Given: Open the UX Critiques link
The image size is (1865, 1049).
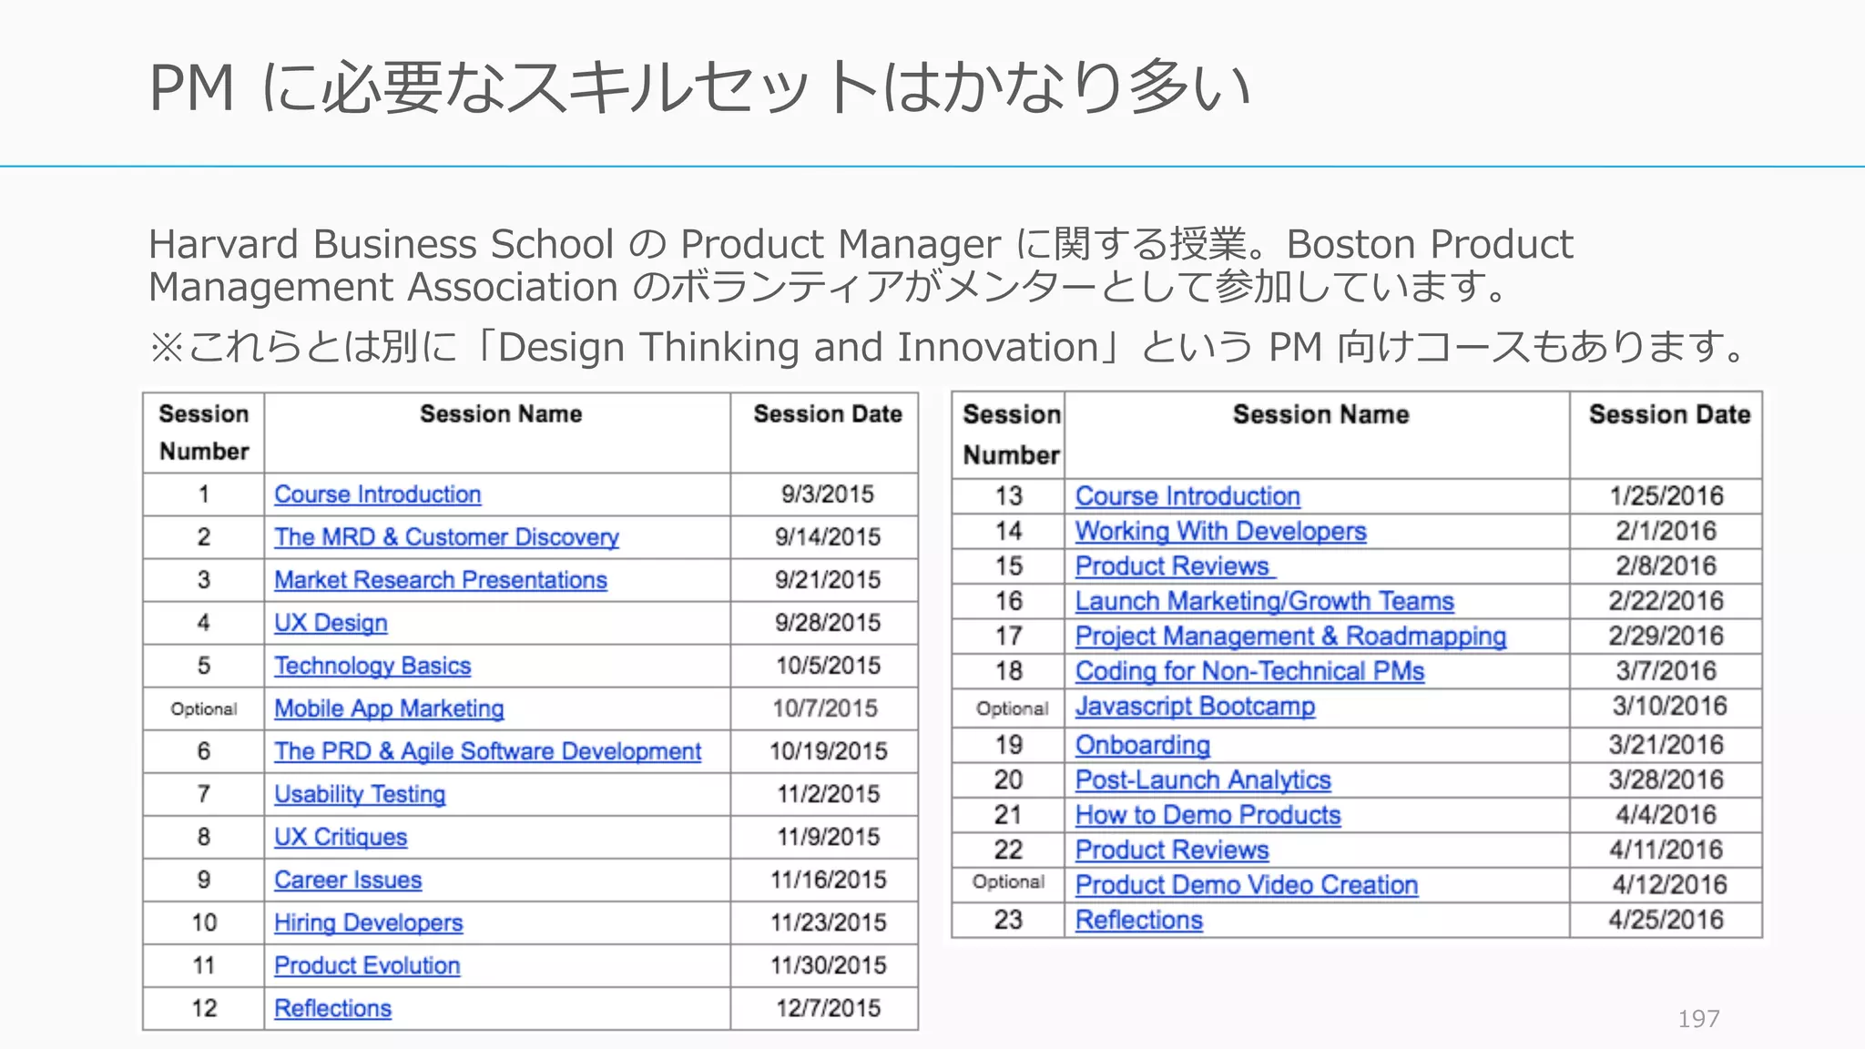Looking at the screenshot, I should click(341, 837).
